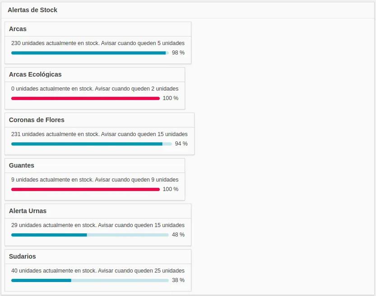Image resolution: width=376 pixels, height=296 pixels.
Task: Select the Arcas Ecológicas card title
Action: point(35,74)
